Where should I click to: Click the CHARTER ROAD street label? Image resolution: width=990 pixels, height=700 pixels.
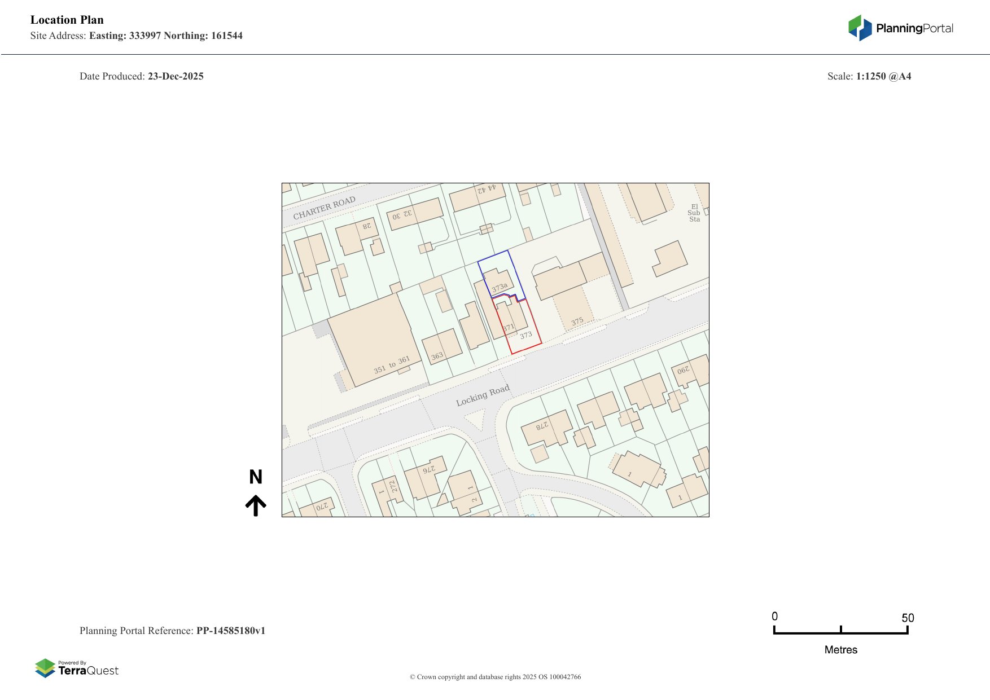(324, 208)
